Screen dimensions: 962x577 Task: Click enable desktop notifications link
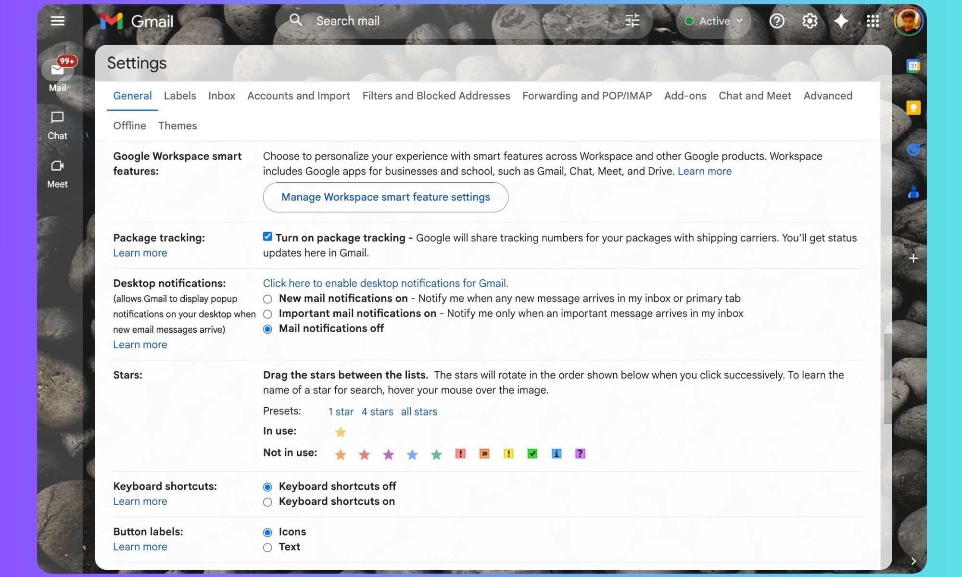(x=385, y=283)
